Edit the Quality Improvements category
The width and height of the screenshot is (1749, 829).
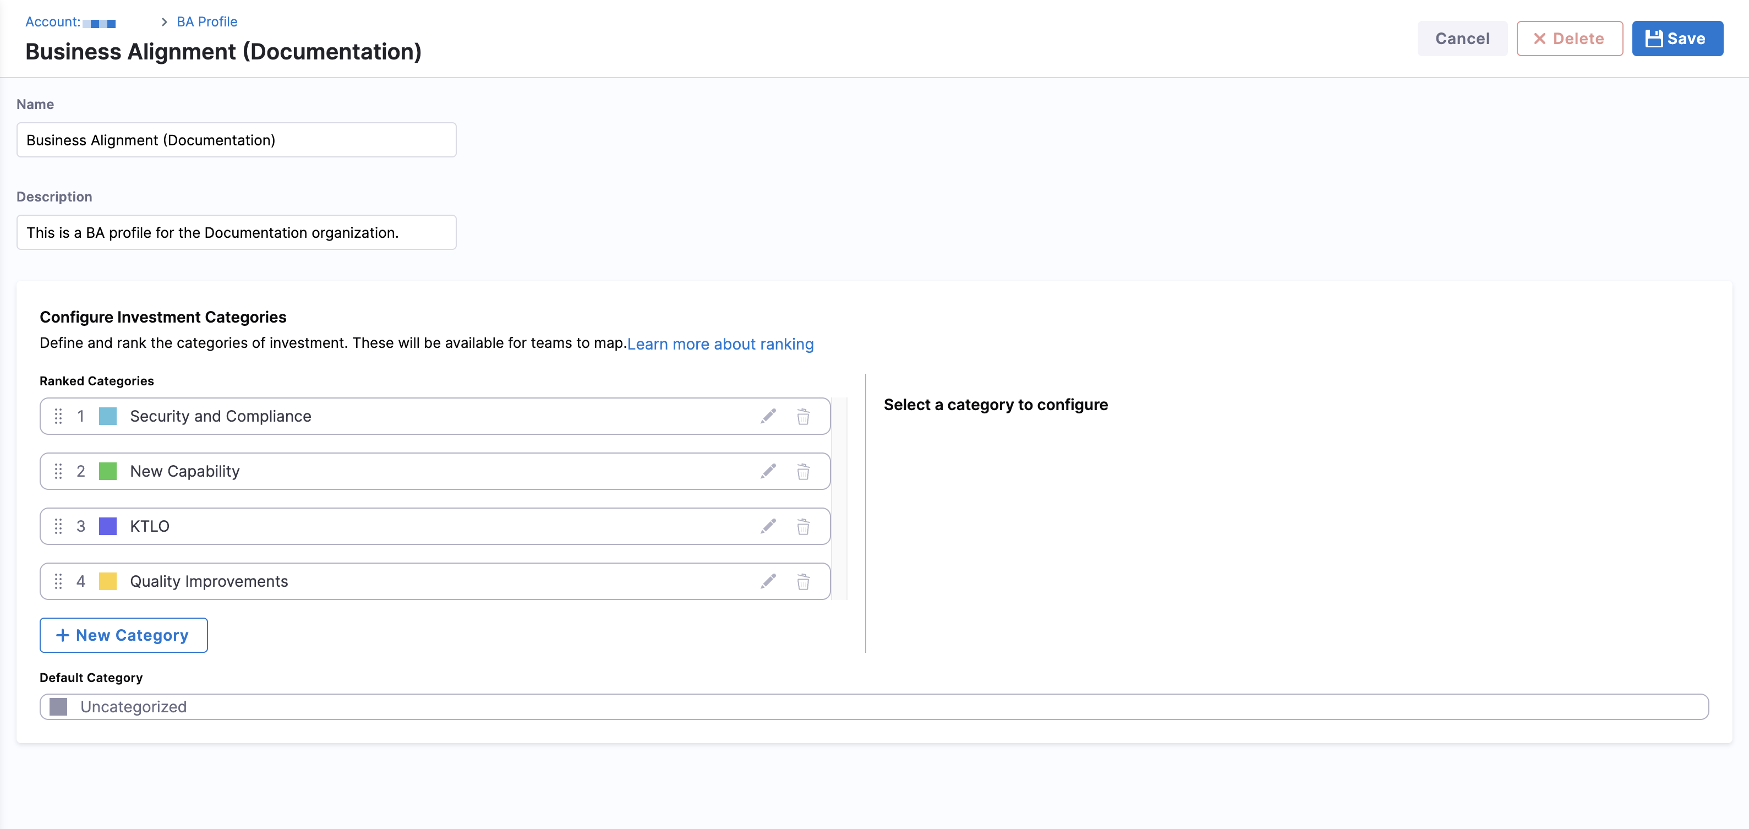(768, 581)
